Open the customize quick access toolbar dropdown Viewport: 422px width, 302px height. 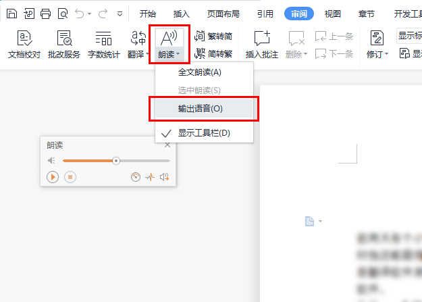pos(120,14)
